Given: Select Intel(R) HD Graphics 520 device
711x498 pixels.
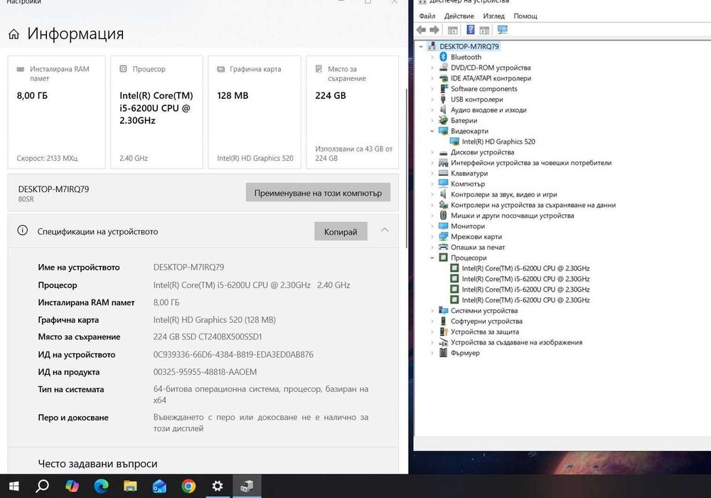Looking at the screenshot, I should pos(498,142).
